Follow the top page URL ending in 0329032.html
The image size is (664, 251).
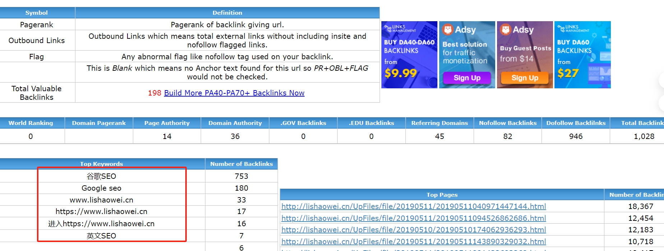413,242
